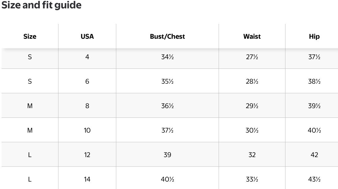This screenshot has width=338, height=189.
Task: Select the bust/chest value 39
Action: coord(167,155)
